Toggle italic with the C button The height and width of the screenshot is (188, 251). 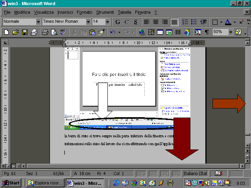click(x=126, y=22)
